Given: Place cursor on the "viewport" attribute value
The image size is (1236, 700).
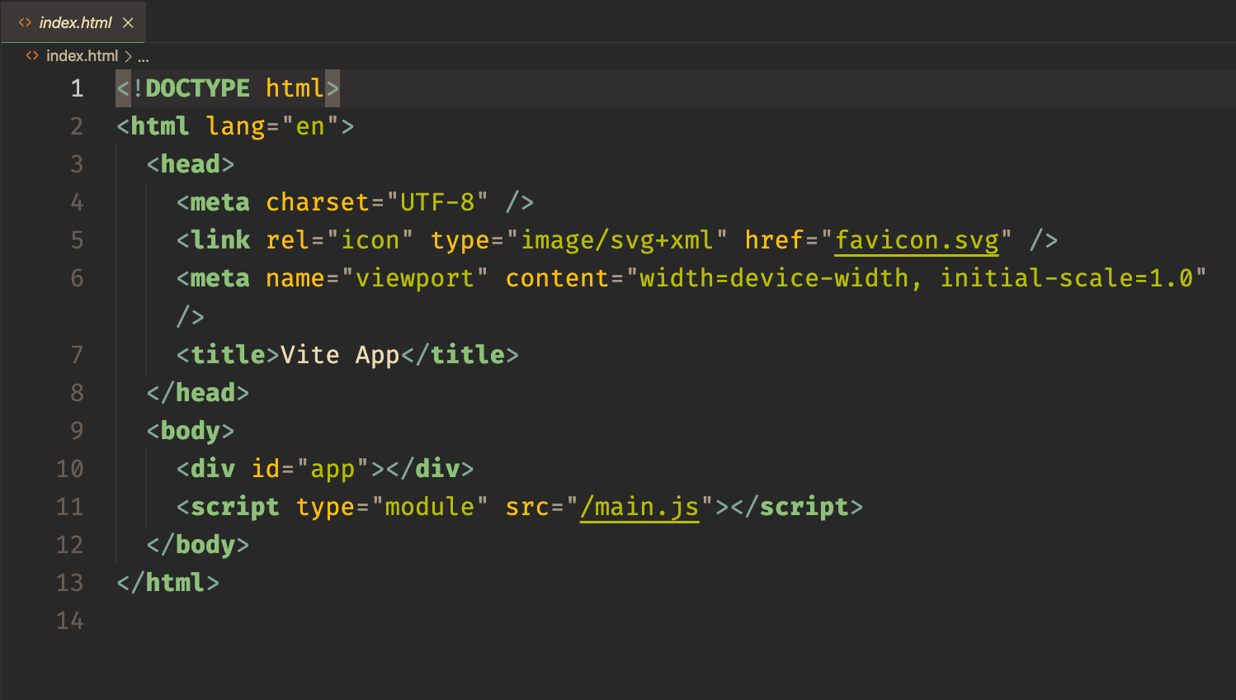Looking at the screenshot, I should [414, 278].
